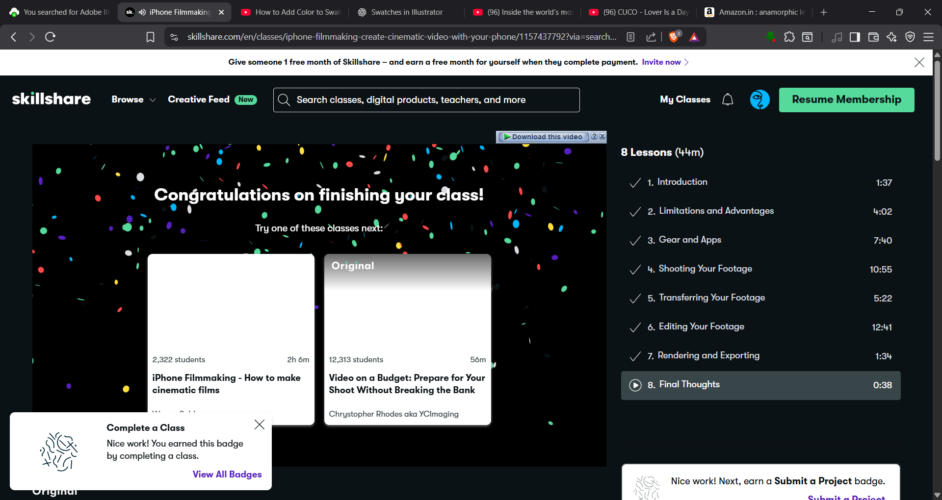The width and height of the screenshot is (942, 500).
Task: Click the search classes input field
Action: click(426, 100)
